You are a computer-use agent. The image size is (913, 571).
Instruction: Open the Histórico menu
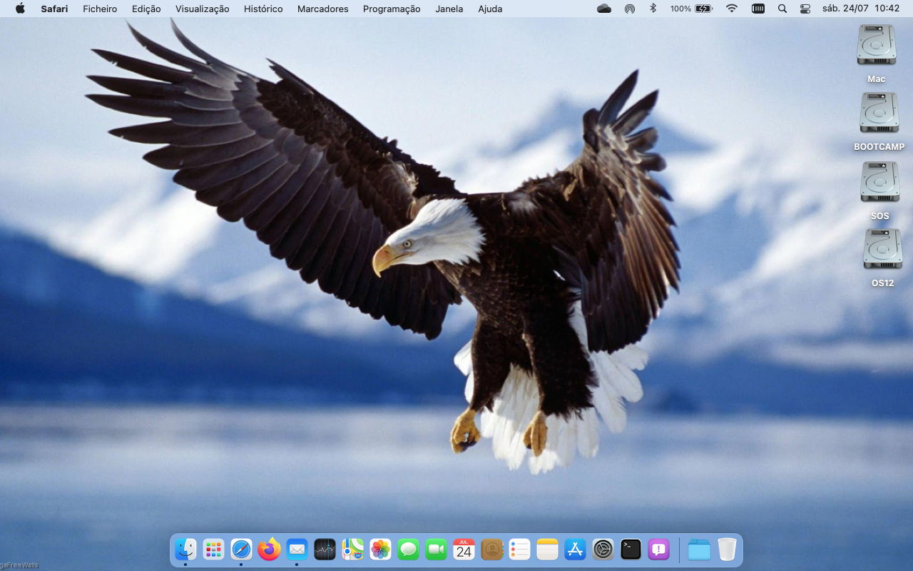[263, 9]
